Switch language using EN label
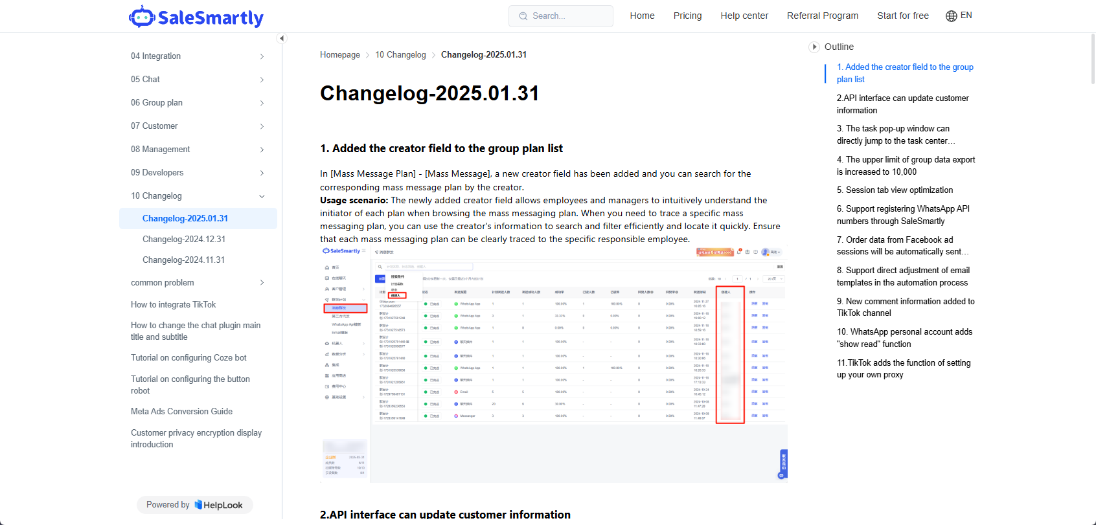Viewport: 1096px width, 525px height. click(966, 16)
